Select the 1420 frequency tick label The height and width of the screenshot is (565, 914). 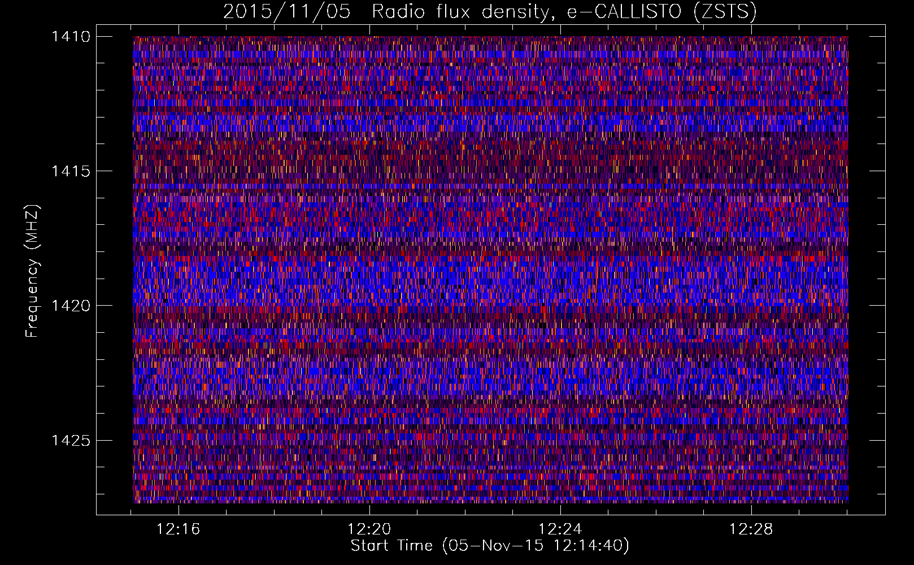[71, 306]
